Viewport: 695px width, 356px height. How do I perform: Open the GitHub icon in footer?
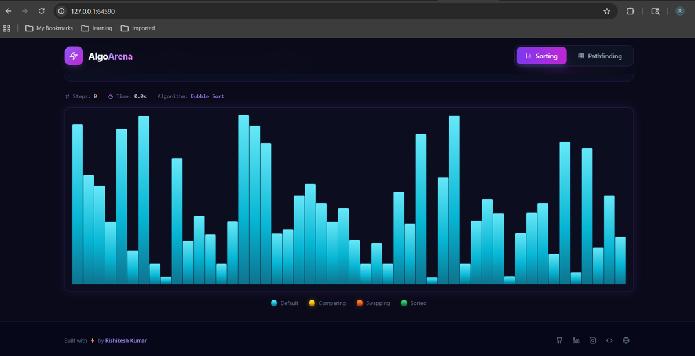[x=559, y=340]
